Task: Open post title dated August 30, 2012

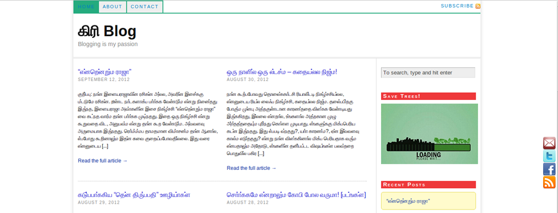Action: [282, 72]
